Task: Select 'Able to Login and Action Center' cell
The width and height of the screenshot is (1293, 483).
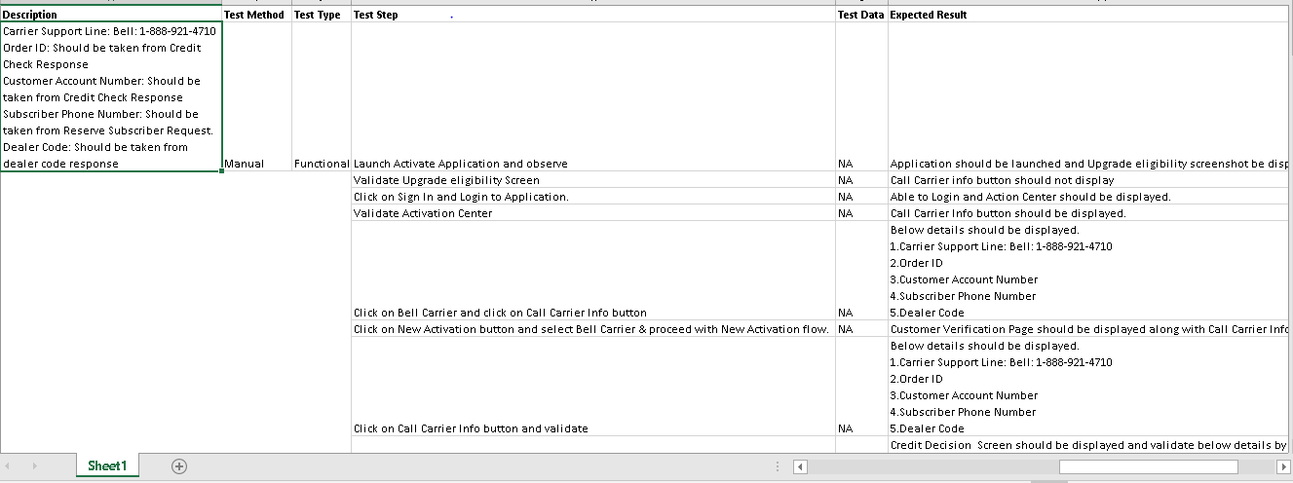Action: point(1090,197)
